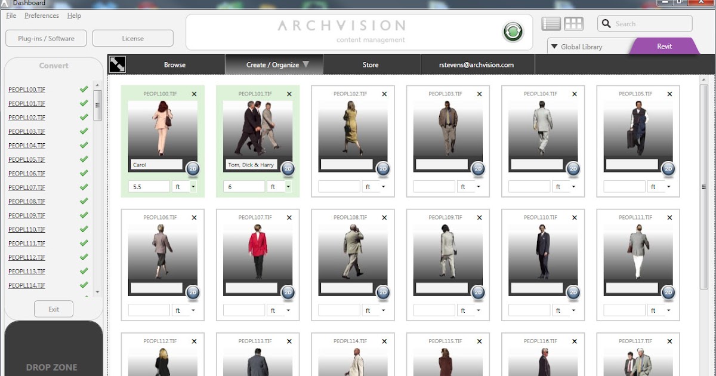
Task: Click the License button
Action: 132,38
